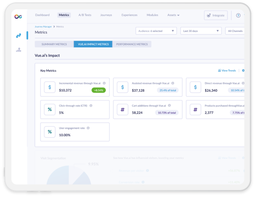Viewport: 255px width, 197px height.
Task: Click the +8.54% green badge
Action: tap(99, 90)
